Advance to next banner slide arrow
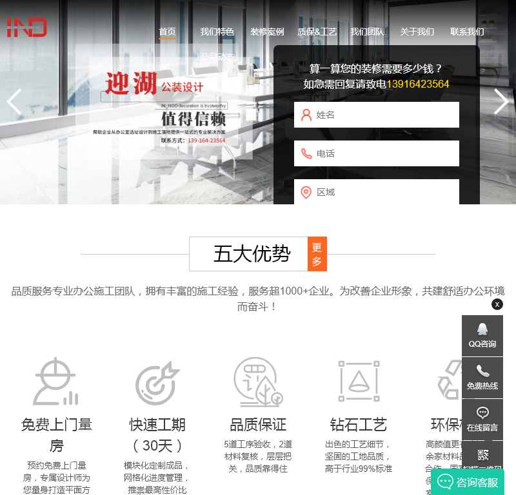The width and height of the screenshot is (516, 495). point(501,102)
